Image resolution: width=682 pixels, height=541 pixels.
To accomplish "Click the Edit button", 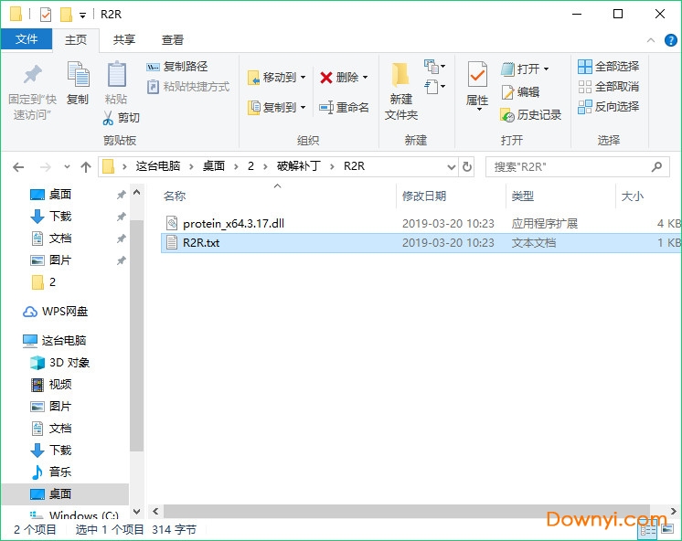I will pyautogui.click(x=520, y=91).
